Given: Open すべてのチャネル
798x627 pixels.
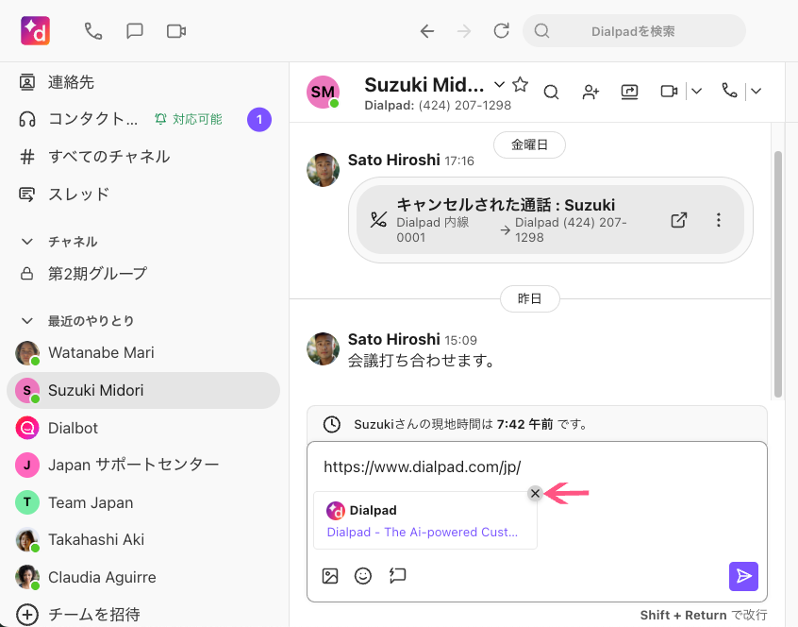Looking at the screenshot, I should click(108, 157).
